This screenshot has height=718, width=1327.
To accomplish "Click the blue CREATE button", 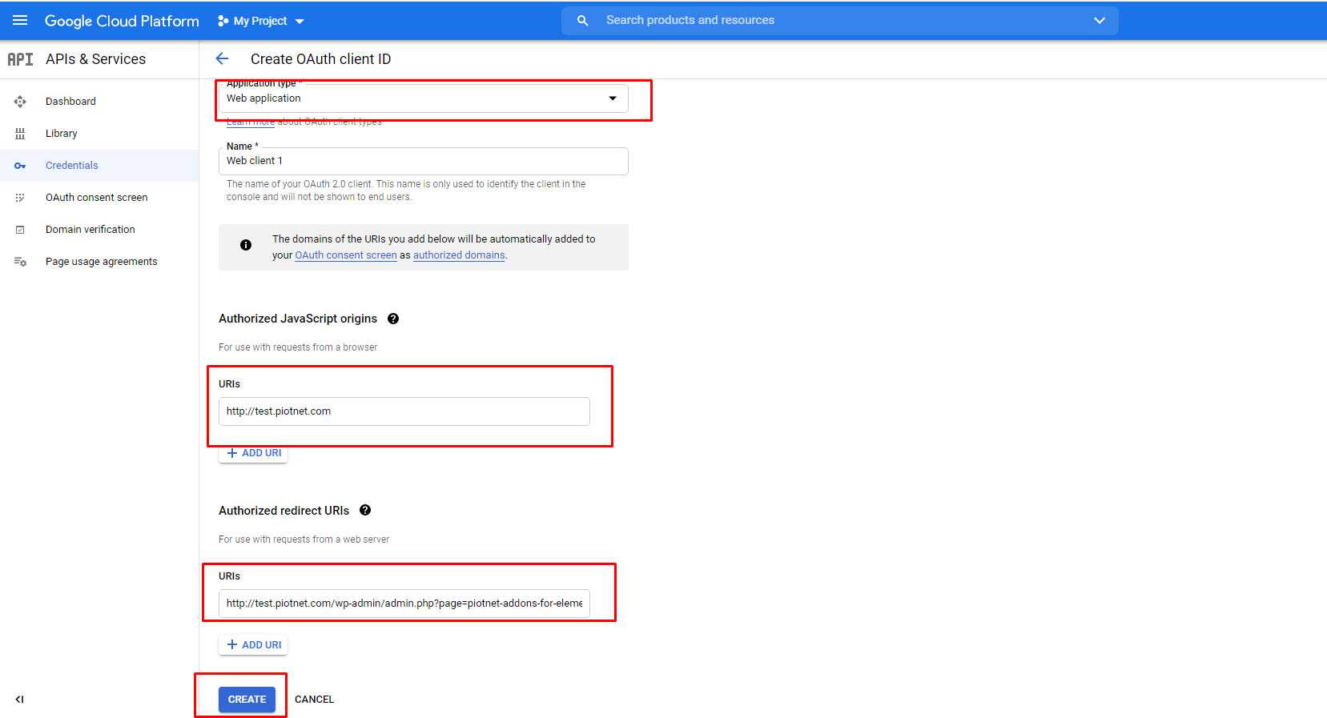I will coord(247,699).
